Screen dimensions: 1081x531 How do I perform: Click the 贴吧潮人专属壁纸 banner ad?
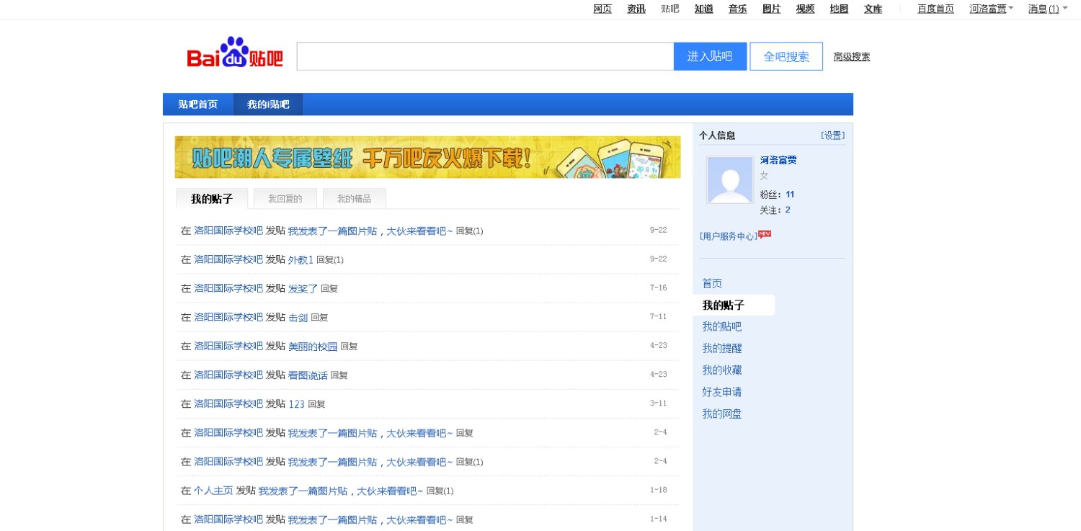pyautogui.click(x=427, y=157)
